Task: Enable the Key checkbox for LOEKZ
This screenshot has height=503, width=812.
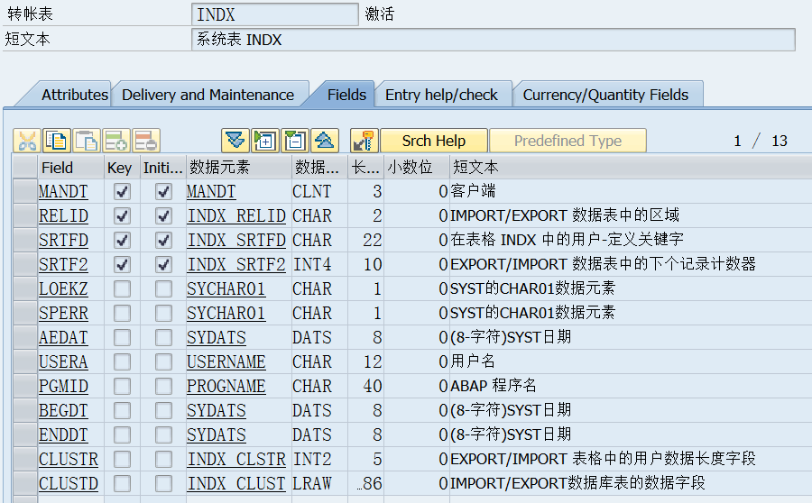Action: click(x=122, y=288)
